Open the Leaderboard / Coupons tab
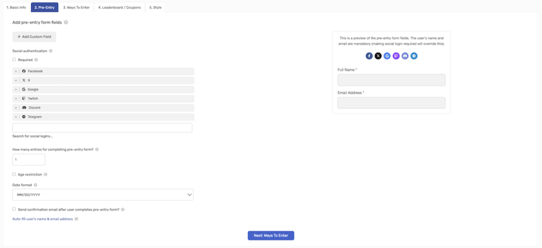Image resolution: width=542 pixels, height=248 pixels. point(119,7)
